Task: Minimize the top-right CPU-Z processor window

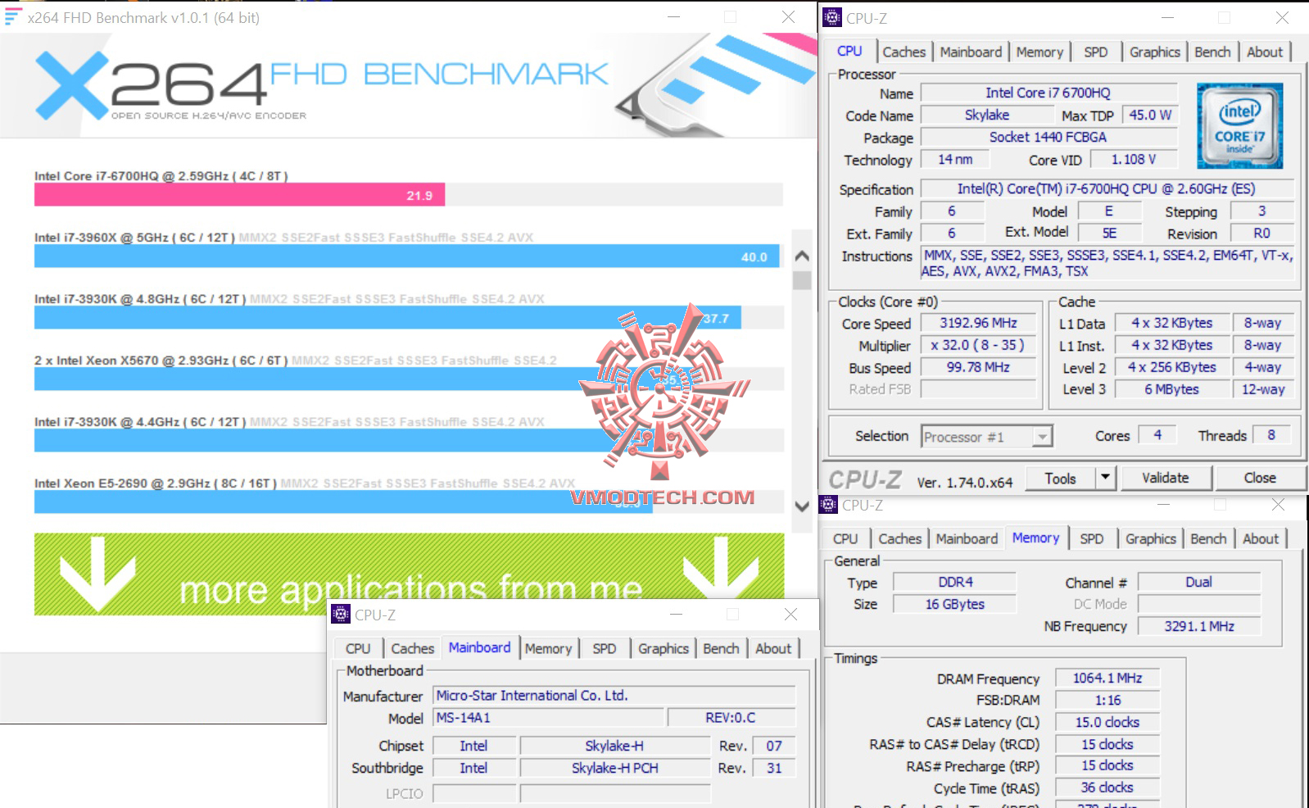Action: point(1167,17)
